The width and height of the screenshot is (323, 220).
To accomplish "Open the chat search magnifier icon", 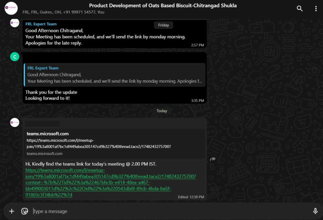I will coord(300,8).
